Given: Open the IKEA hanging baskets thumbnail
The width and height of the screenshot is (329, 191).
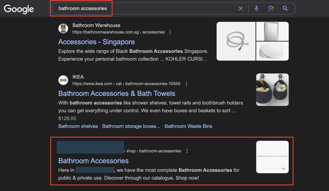Looking at the screenshot, I should click(272, 89).
